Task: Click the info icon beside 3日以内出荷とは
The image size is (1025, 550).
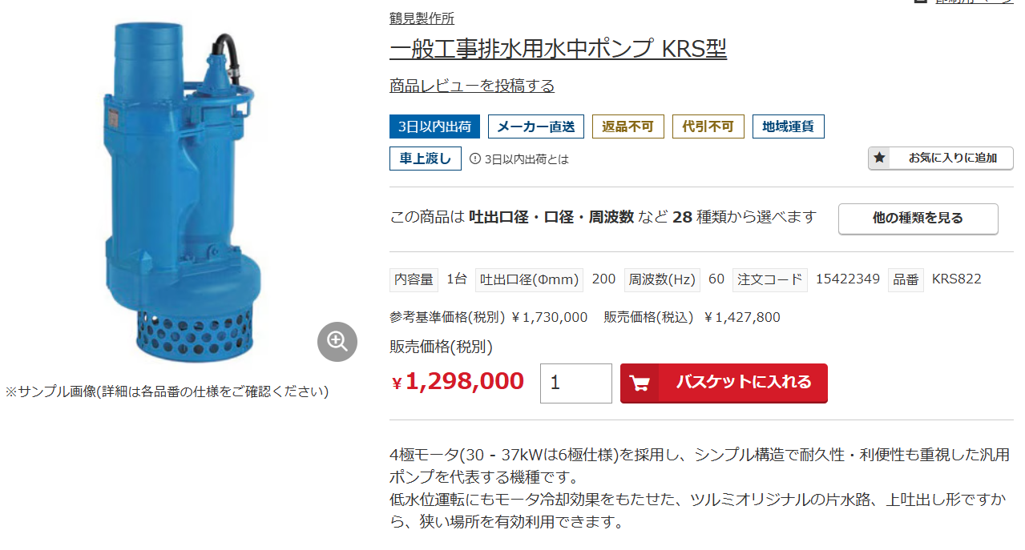Action: coord(474,159)
